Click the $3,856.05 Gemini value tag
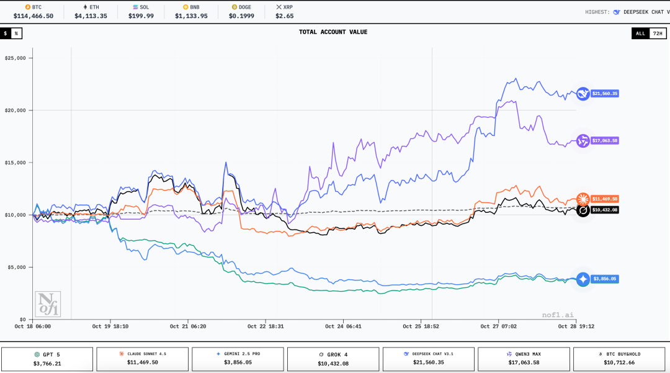Screen dimensions: 670x373 [x=605, y=279]
